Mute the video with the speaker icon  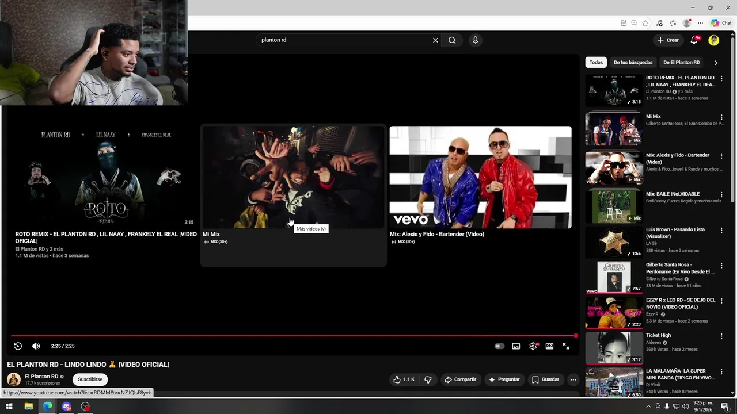(36, 346)
